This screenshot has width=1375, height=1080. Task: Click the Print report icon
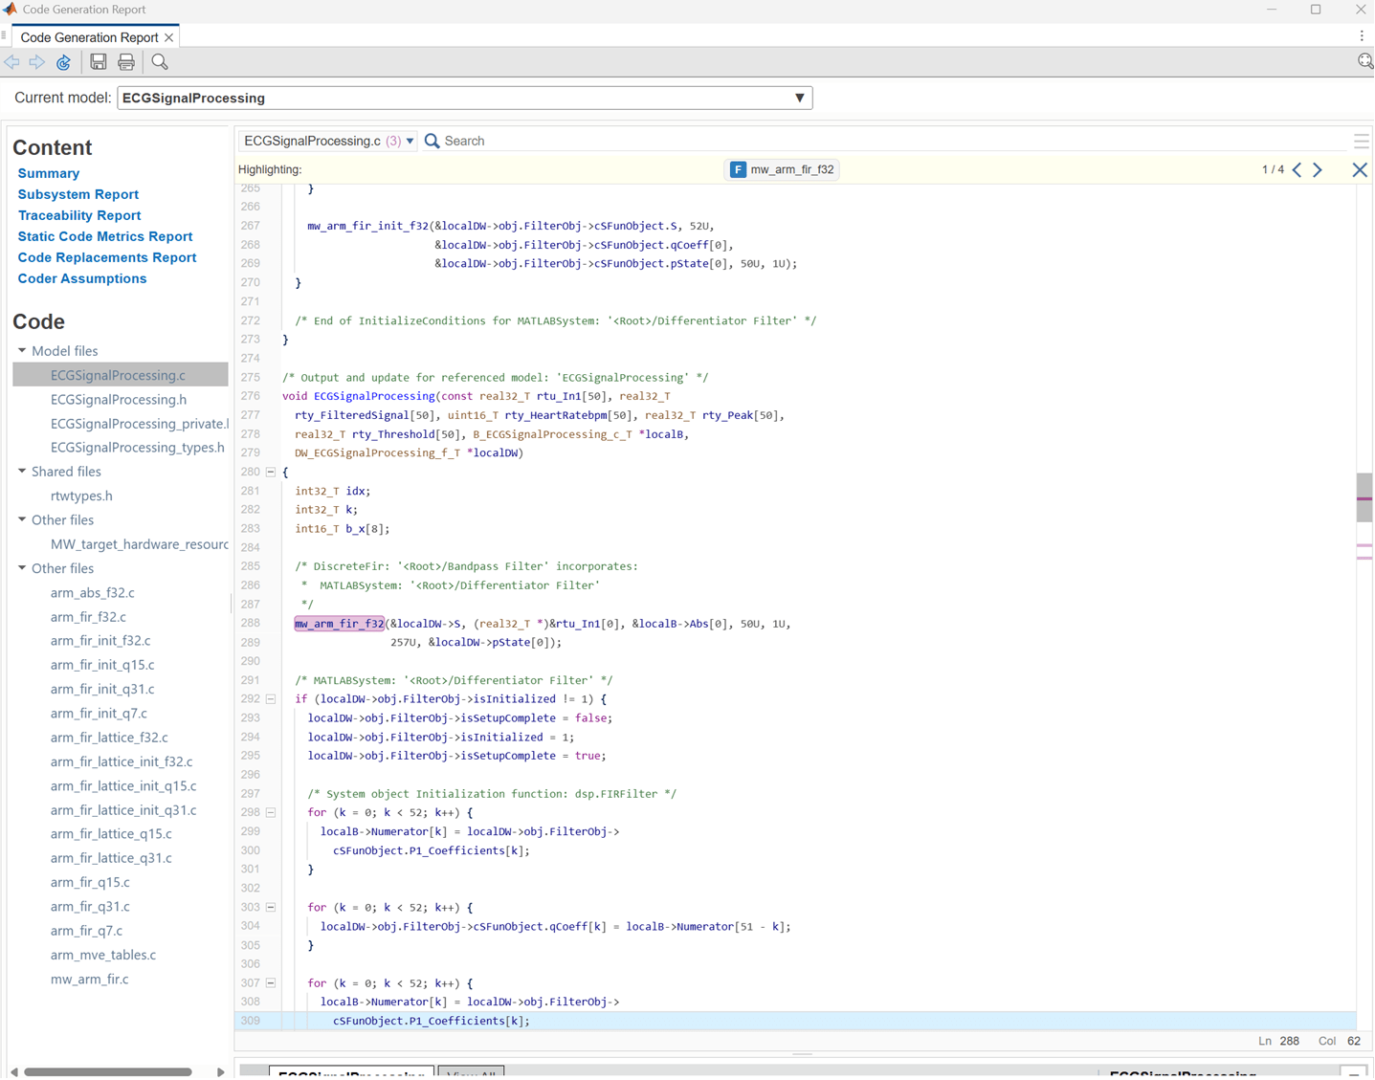126,62
